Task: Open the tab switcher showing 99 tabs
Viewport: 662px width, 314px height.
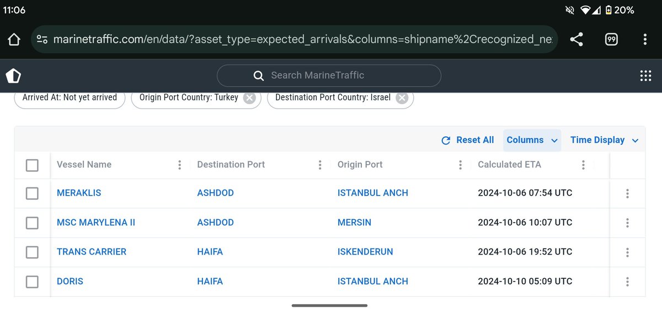Action: 611,39
